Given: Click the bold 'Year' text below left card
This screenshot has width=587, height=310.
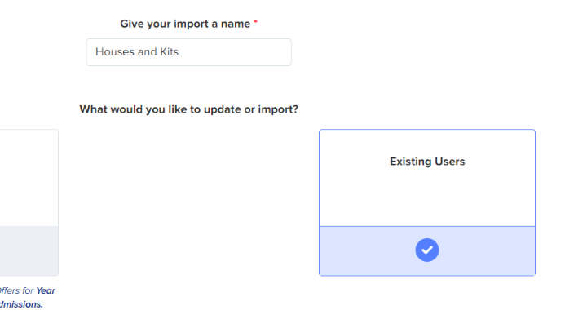Looking at the screenshot, I should 46,290.
